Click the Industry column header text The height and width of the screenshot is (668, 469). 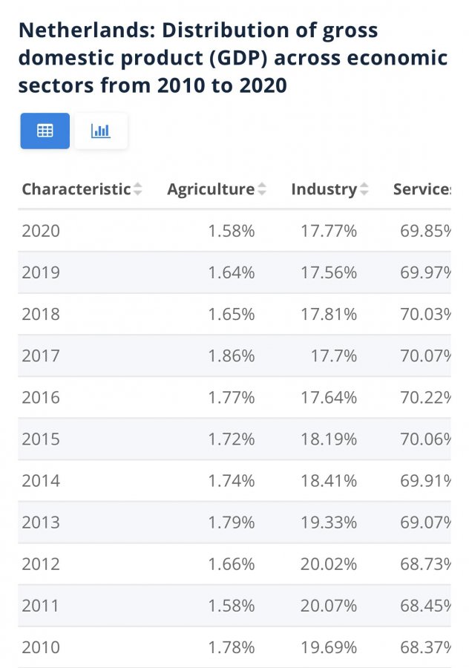pyautogui.click(x=324, y=189)
